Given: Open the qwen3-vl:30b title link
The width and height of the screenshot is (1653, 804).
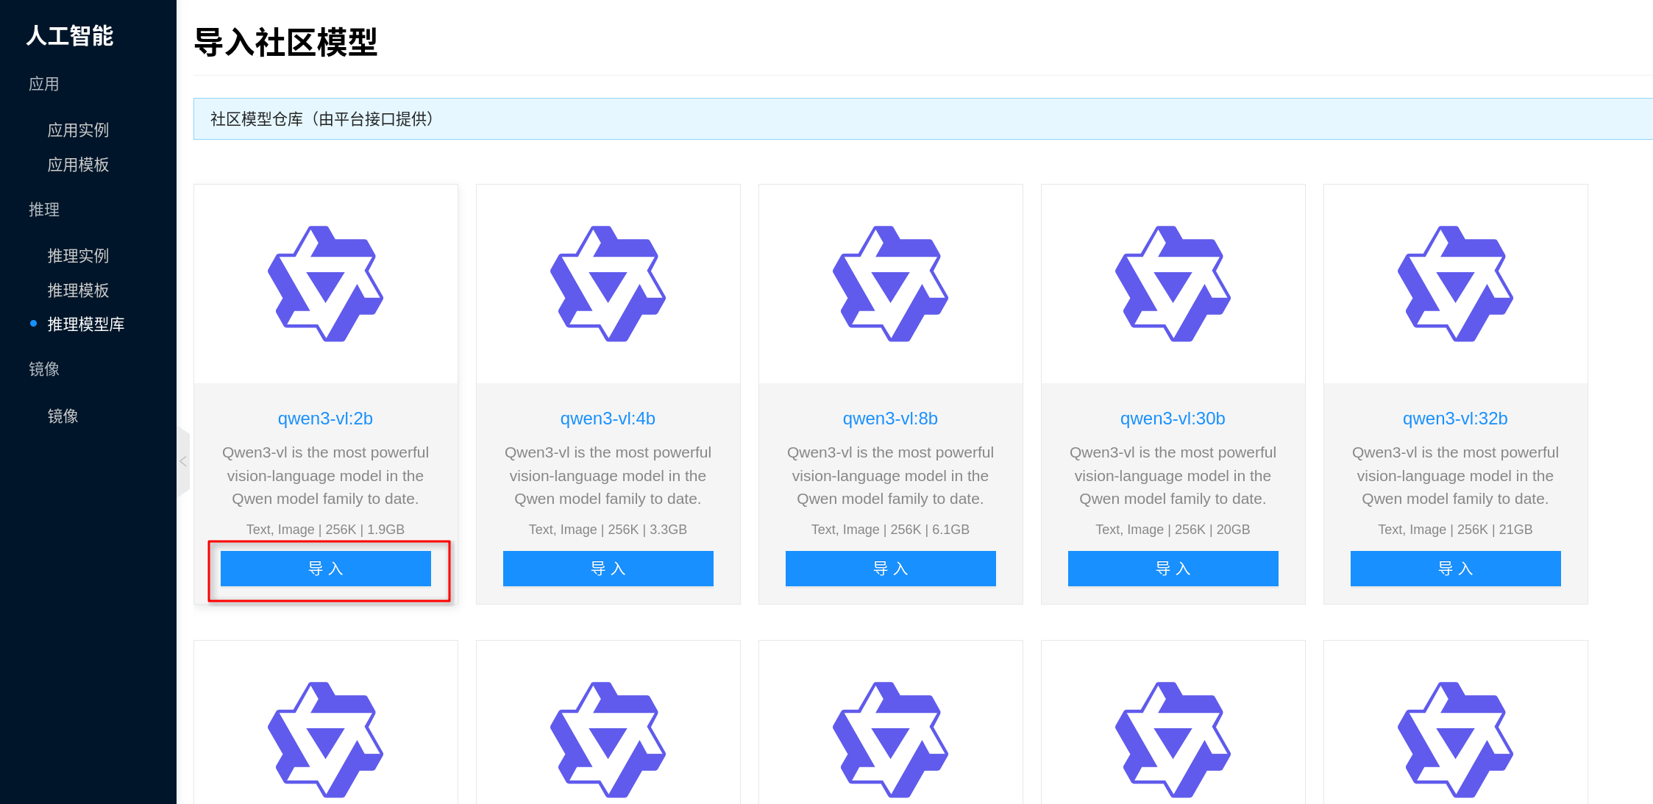Looking at the screenshot, I should (1173, 419).
